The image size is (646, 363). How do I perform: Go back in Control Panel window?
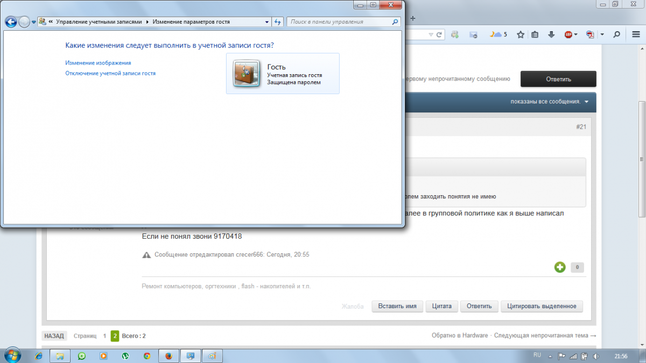point(11,22)
